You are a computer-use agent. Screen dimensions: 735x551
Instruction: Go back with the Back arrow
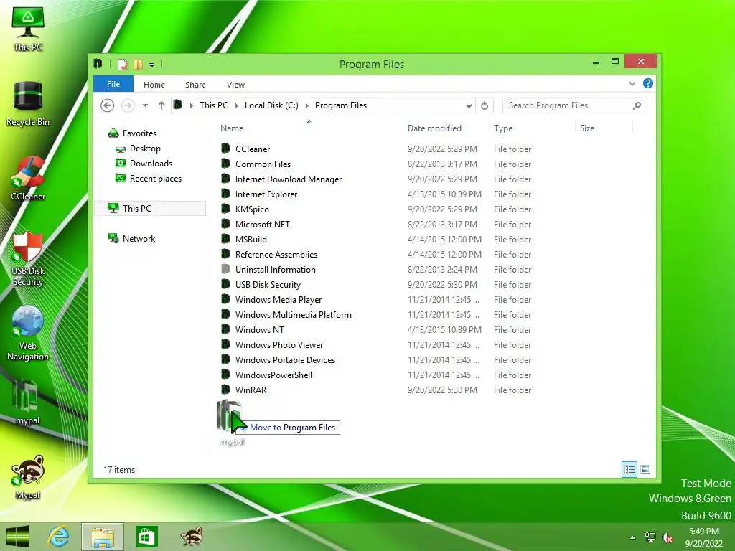108,105
